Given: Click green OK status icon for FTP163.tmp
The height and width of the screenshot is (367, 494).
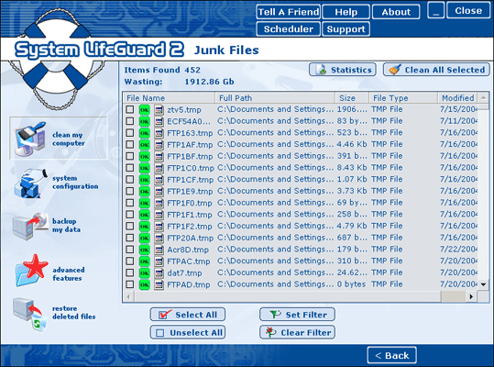Looking at the screenshot, I should pos(144,133).
